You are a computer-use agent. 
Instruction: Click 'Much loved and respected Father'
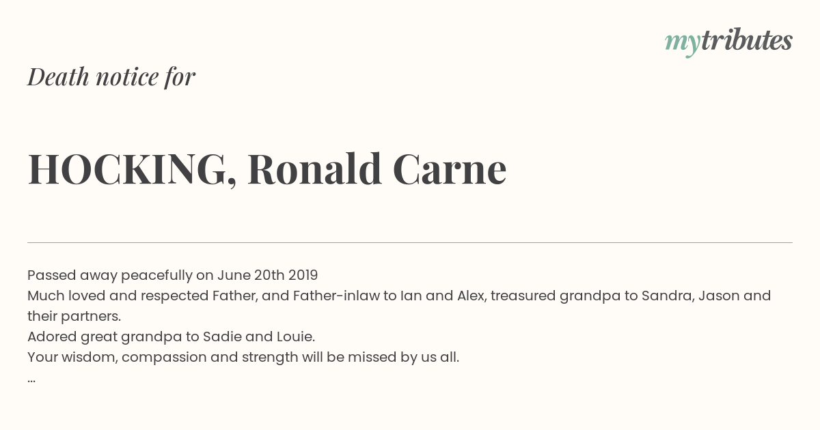(145, 296)
